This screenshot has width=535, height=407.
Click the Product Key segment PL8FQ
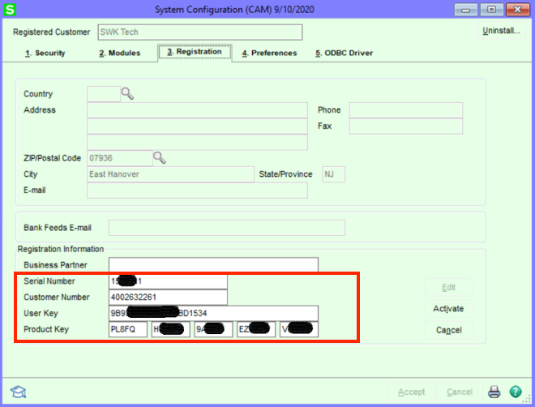point(128,329)
